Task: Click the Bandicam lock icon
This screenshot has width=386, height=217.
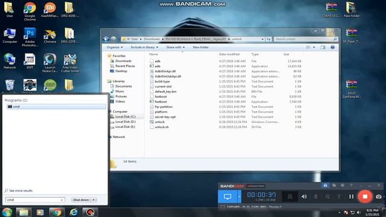Action: point(325,186)
